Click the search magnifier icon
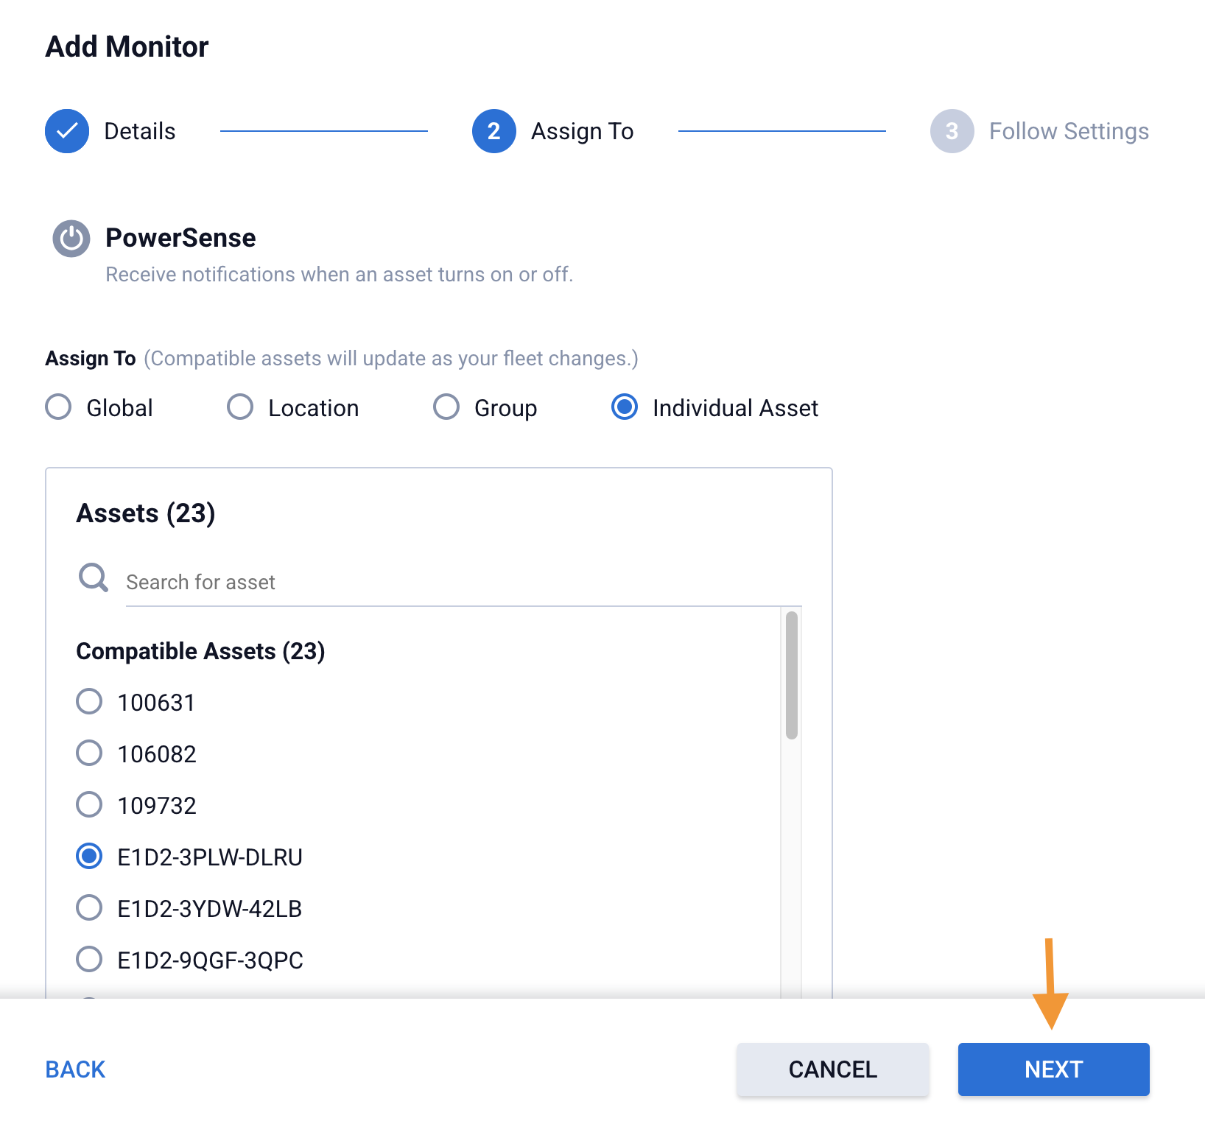Viewport: 1205px width, 1121px height. pyautogui.click(x=94, y=578)
